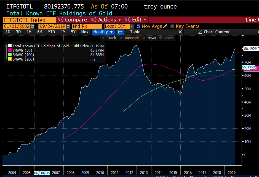
Task: Click the Total Known ETF Holdings of Gold title
Action: (59, 13)
